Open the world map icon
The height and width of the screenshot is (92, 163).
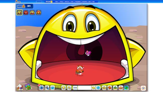tap(126, 88)
